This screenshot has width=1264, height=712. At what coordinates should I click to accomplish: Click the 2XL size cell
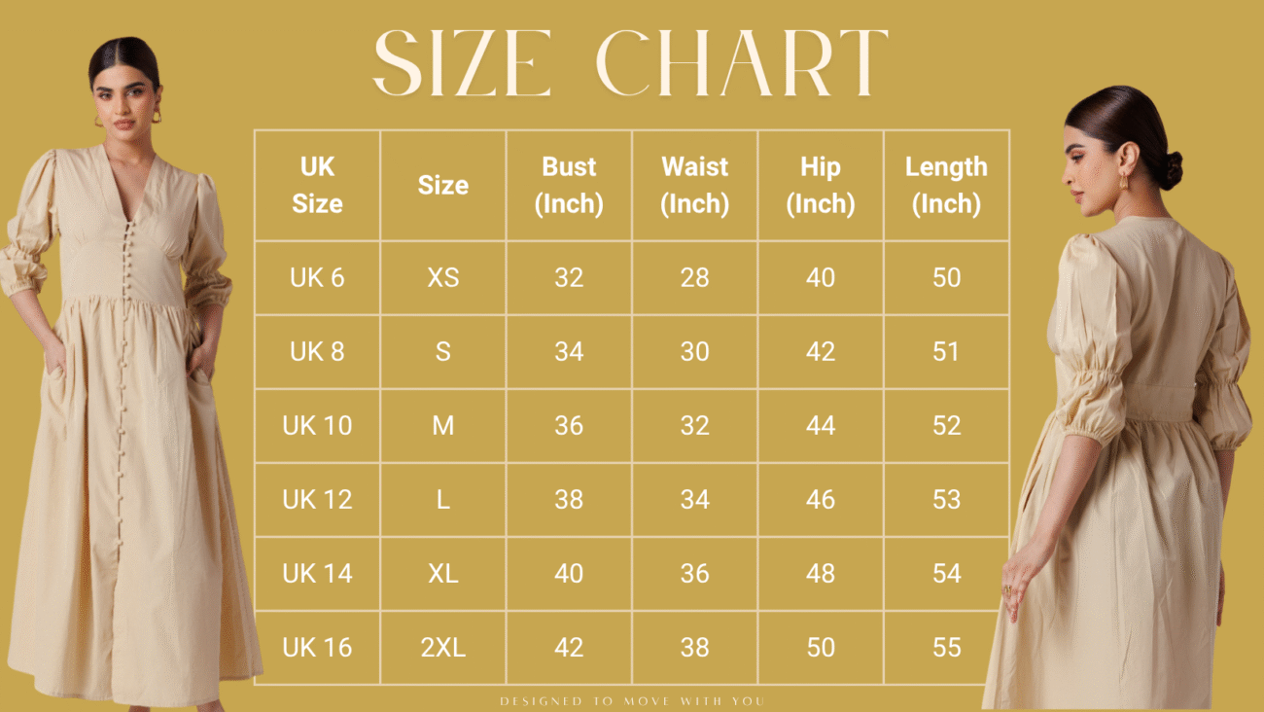click(442, 647)
